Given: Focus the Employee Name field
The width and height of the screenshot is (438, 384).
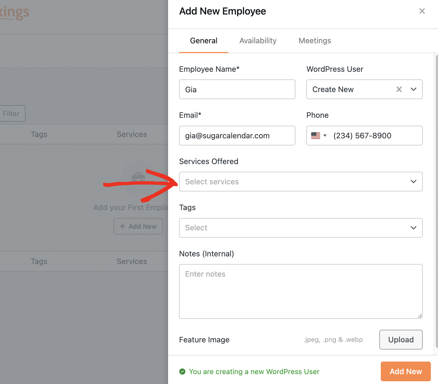Looking at the screenshot, I should pos(237,89).
